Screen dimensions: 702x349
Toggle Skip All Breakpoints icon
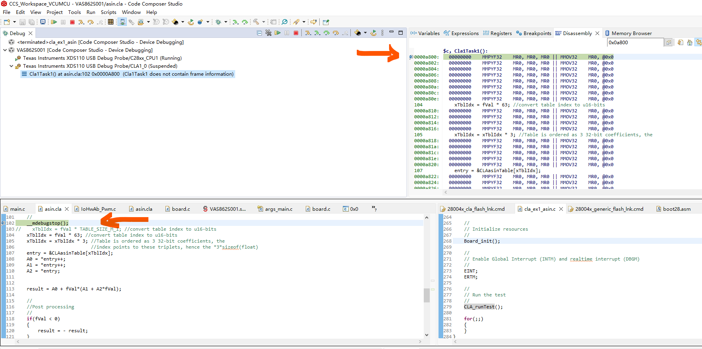click(285, 22)
